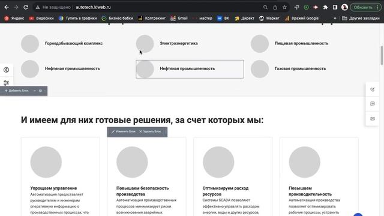Open the Колтрекинг bookmark
384x216 pixels.
[x=152, y=18]
